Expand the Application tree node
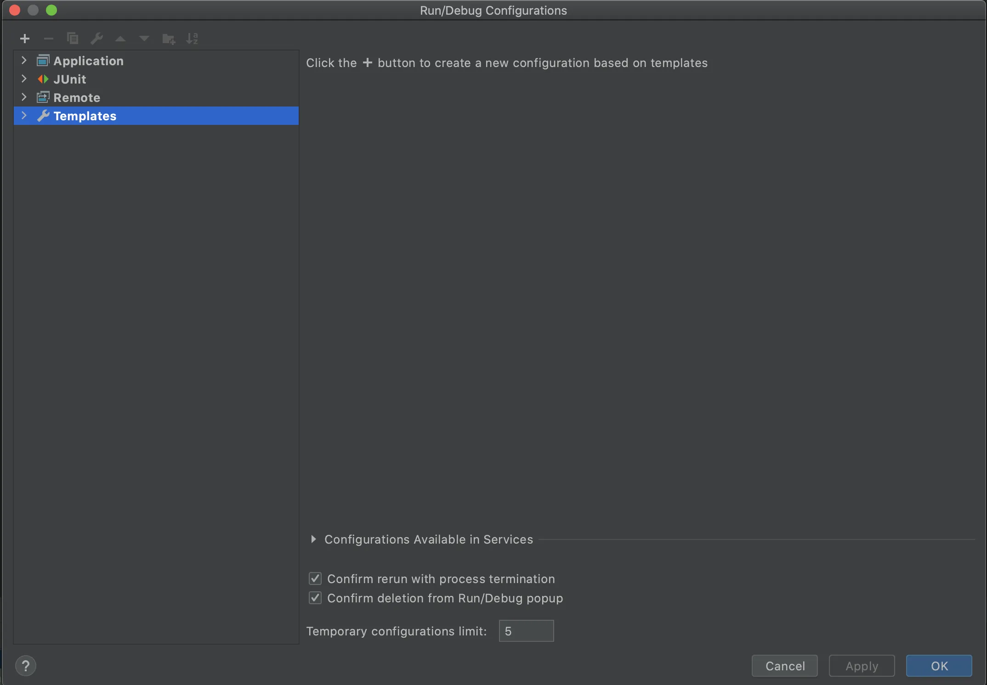The width and height of the screenshot is (987, 685). coord(24,61)
